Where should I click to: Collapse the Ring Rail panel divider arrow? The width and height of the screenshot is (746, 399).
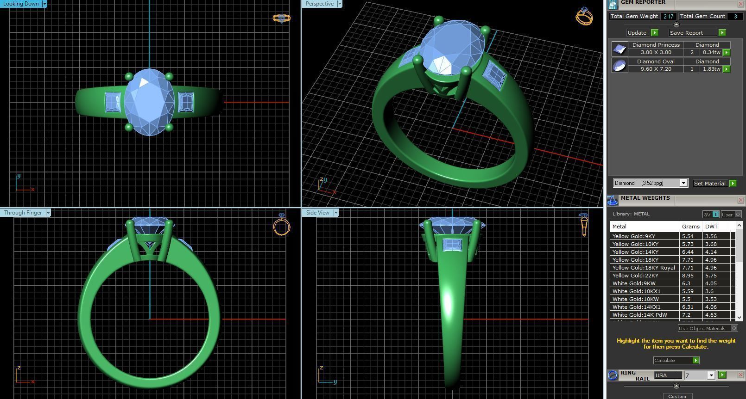pyautogui.click(x=676, y=386)
